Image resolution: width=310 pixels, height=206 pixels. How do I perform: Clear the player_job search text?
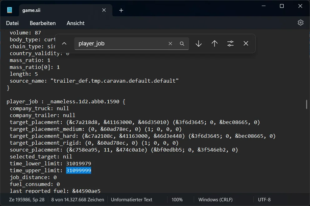170,44
